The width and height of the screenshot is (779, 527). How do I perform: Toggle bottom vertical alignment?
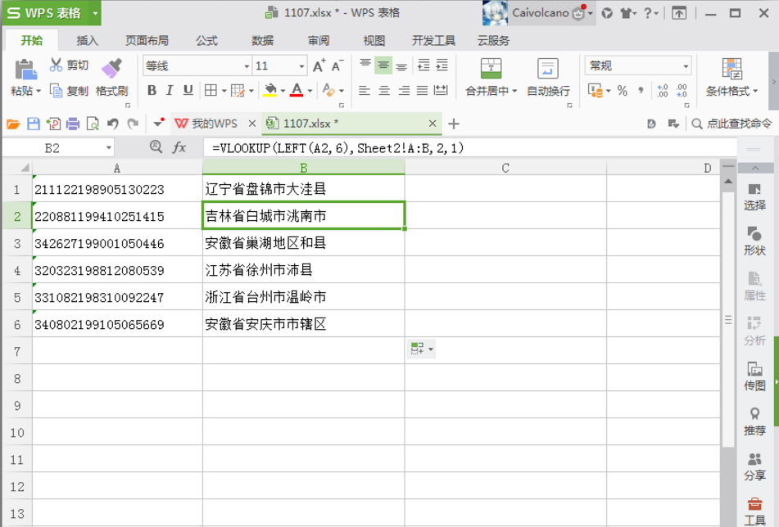tap(401, 65)
